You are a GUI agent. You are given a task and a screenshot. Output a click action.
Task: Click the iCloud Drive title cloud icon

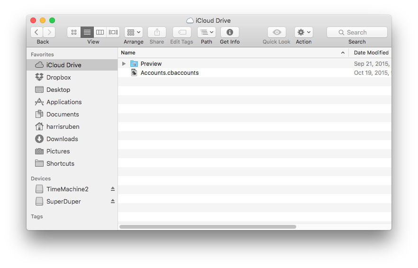tap(190, 20)
